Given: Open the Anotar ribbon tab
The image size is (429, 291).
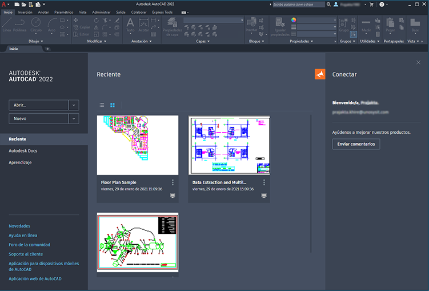Looking at the screenshot, I should click(x=43, y=13).
